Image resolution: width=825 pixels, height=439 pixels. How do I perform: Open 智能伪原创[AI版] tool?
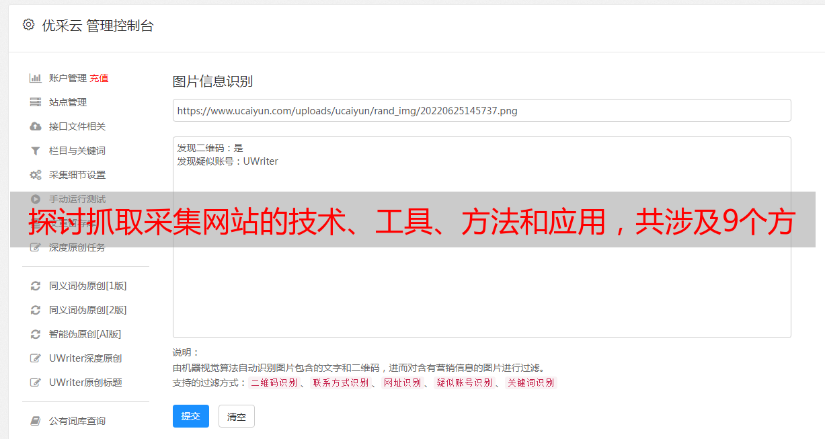tap(85, 334)
